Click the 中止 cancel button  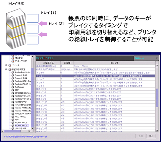(151, 136)
